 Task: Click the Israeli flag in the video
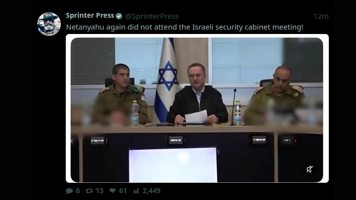click(167, 79)
